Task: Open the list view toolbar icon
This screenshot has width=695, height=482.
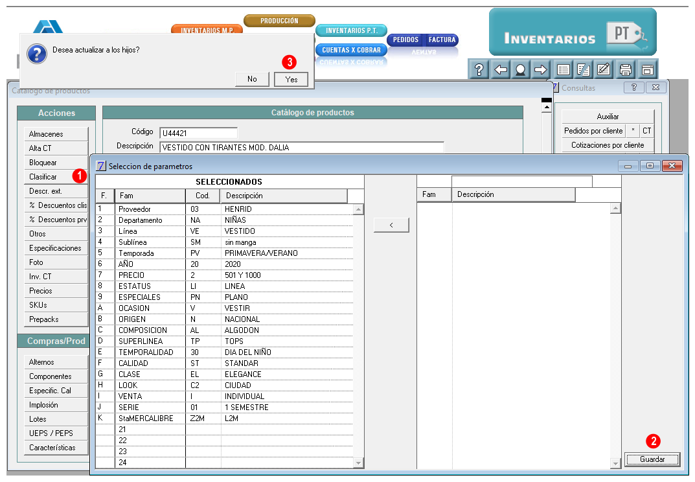Action: (564, 69)
